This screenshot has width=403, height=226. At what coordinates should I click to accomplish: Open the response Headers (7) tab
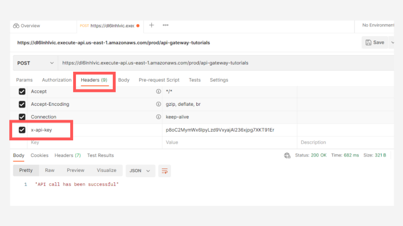[67, 155]
